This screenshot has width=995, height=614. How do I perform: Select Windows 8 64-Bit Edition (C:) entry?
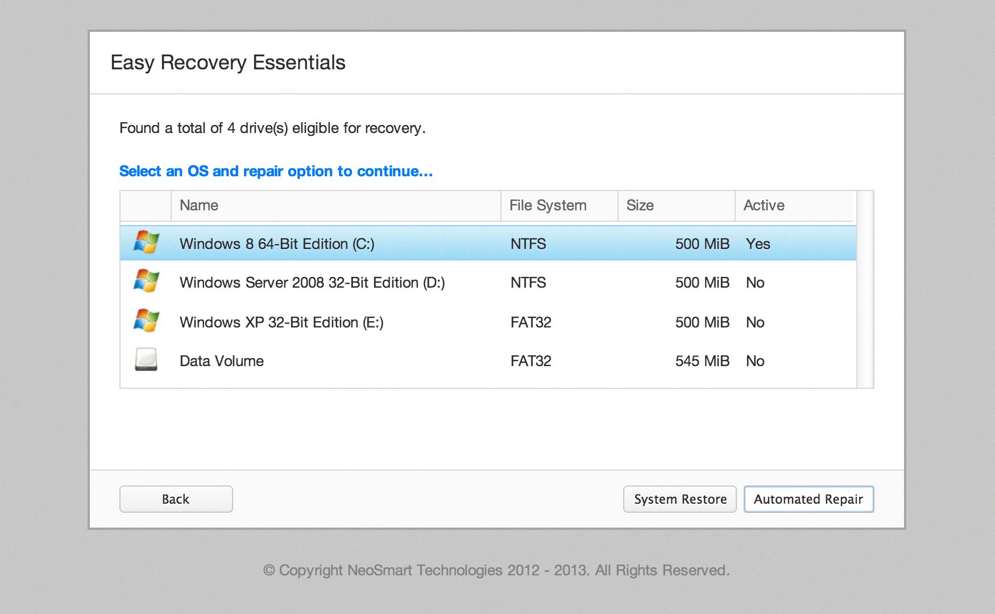click(x=277, y=244)
